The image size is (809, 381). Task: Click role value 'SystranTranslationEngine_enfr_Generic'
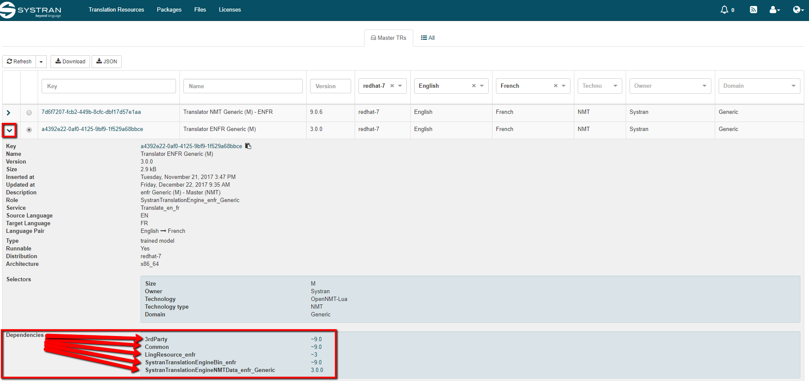190,200
